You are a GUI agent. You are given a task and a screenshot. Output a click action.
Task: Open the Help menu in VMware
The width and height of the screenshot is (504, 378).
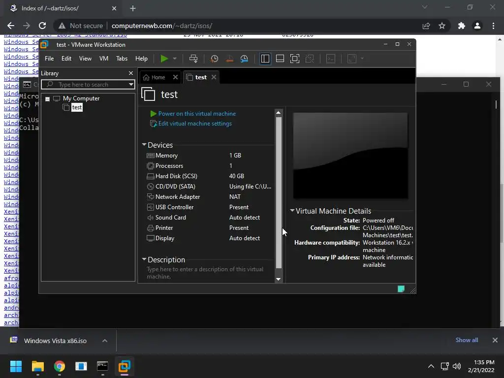point(141,59)
